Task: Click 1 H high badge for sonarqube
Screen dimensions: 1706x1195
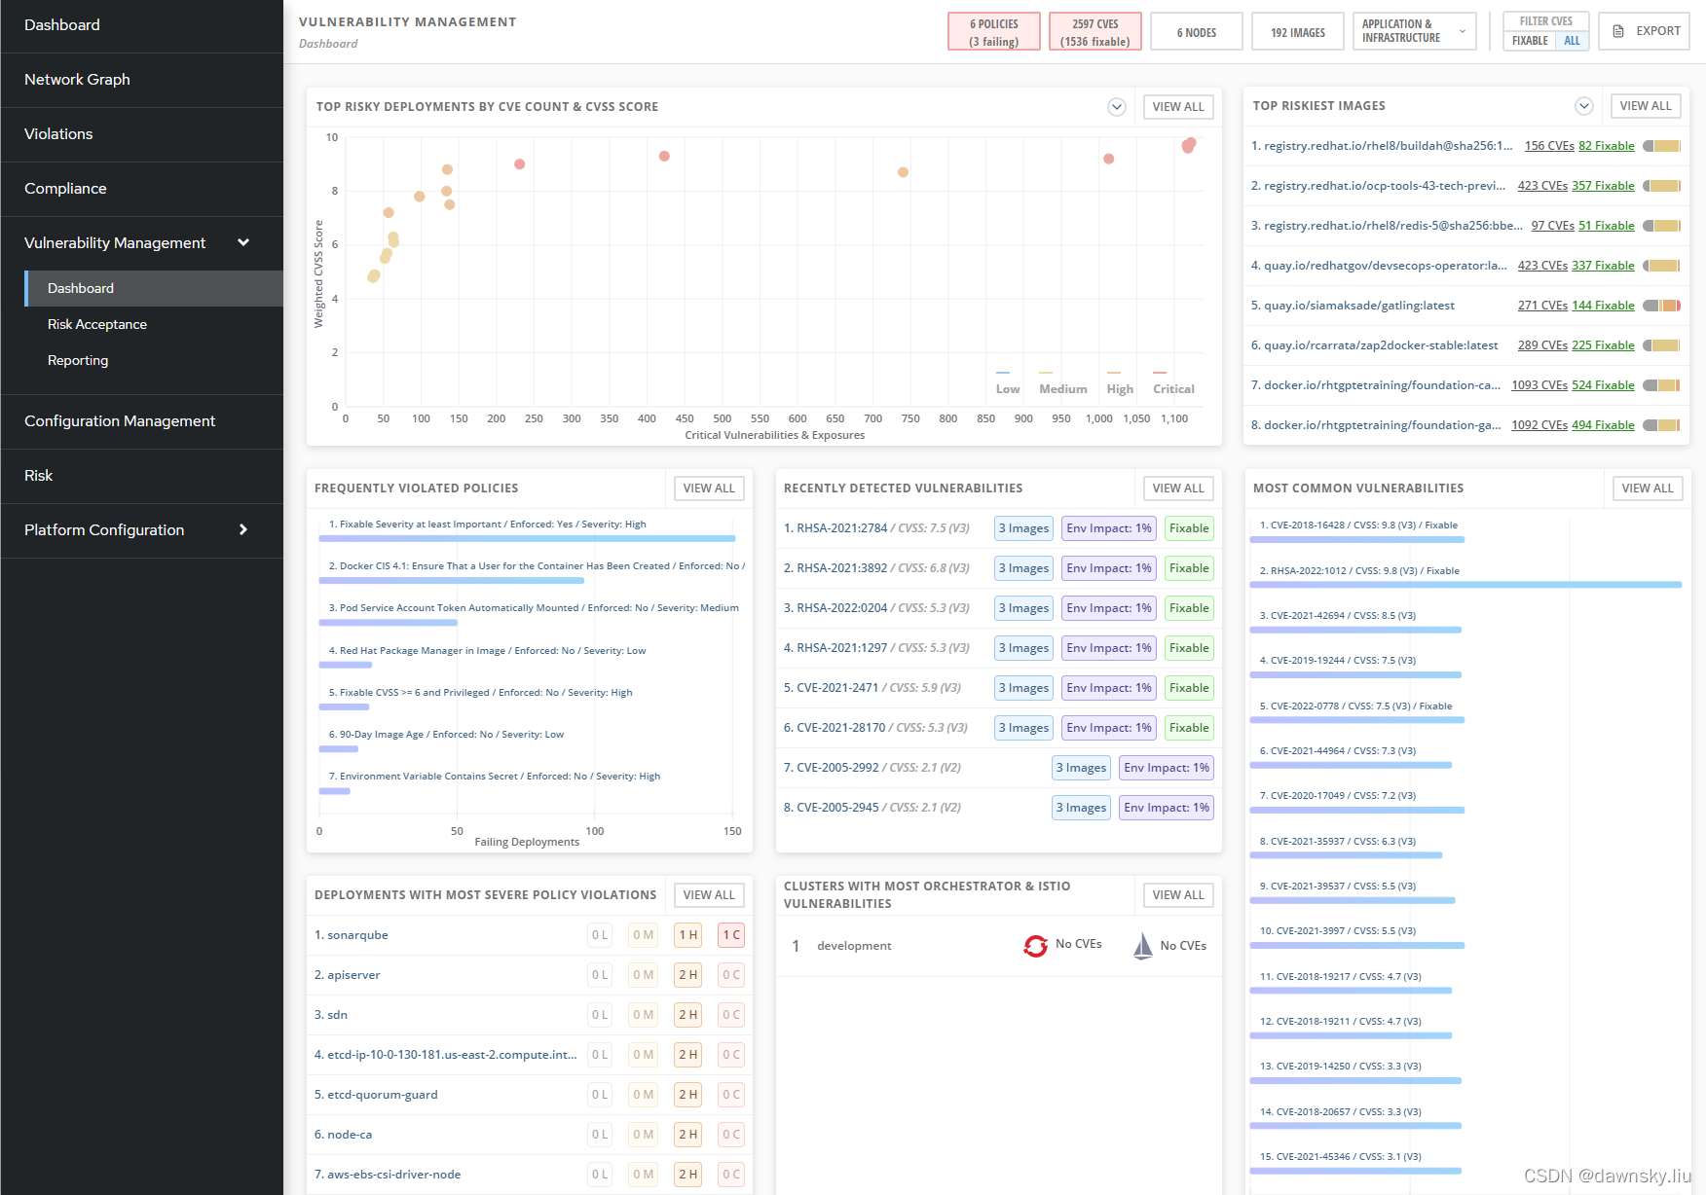Action: click(688, 935)
